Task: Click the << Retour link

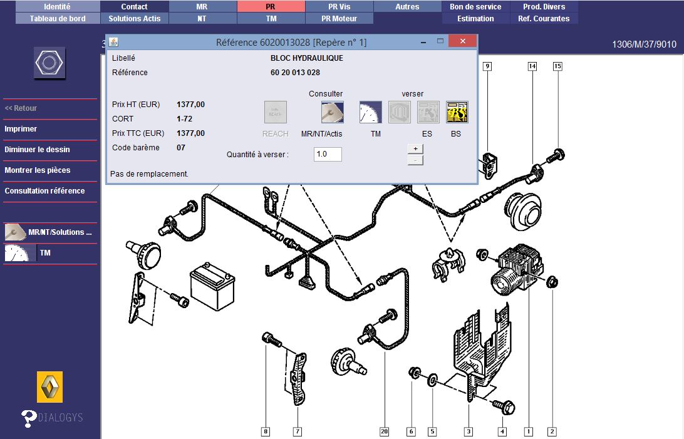Action: point(21,108)
